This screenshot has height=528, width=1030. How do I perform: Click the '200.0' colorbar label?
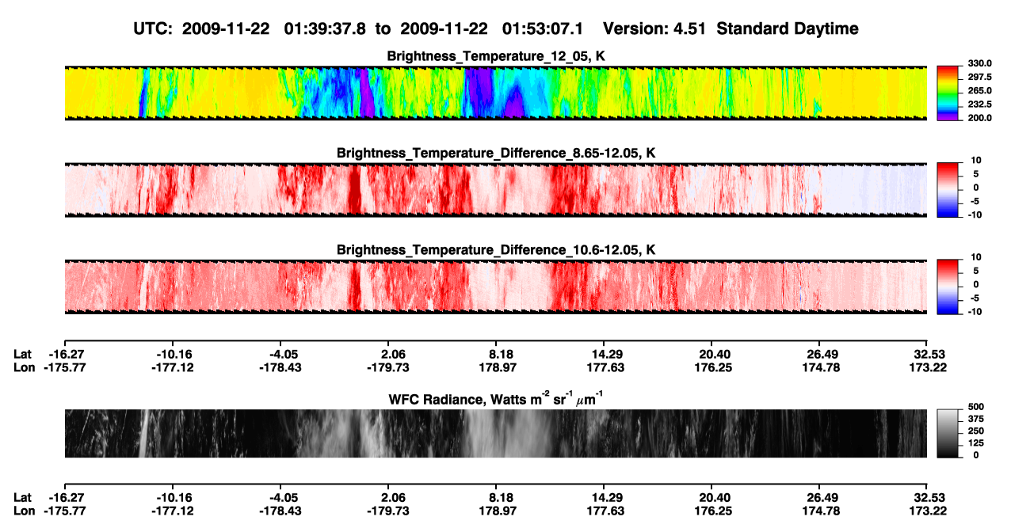click(x=981, y=117)
